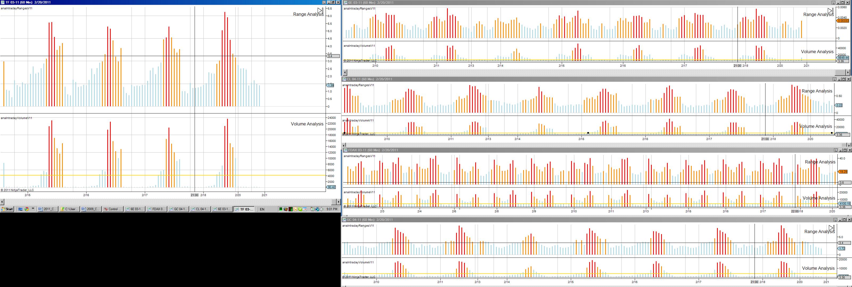Click the green monitor icon in system tray
Screen dimensions: 852x287
281,209
